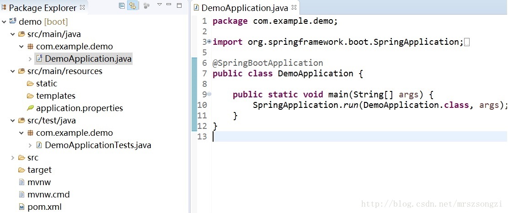Click the greyed focus task icon in Package Explorer
The height and width of the screenshot is (213, 508).
pyautogui.click(x=146, y=6)
